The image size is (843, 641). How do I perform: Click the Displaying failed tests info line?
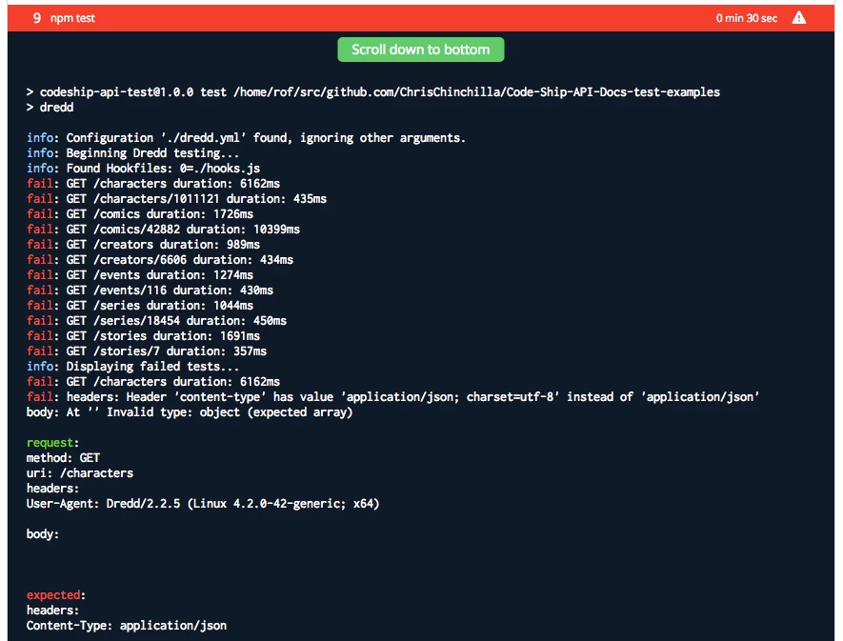[132, 366]
